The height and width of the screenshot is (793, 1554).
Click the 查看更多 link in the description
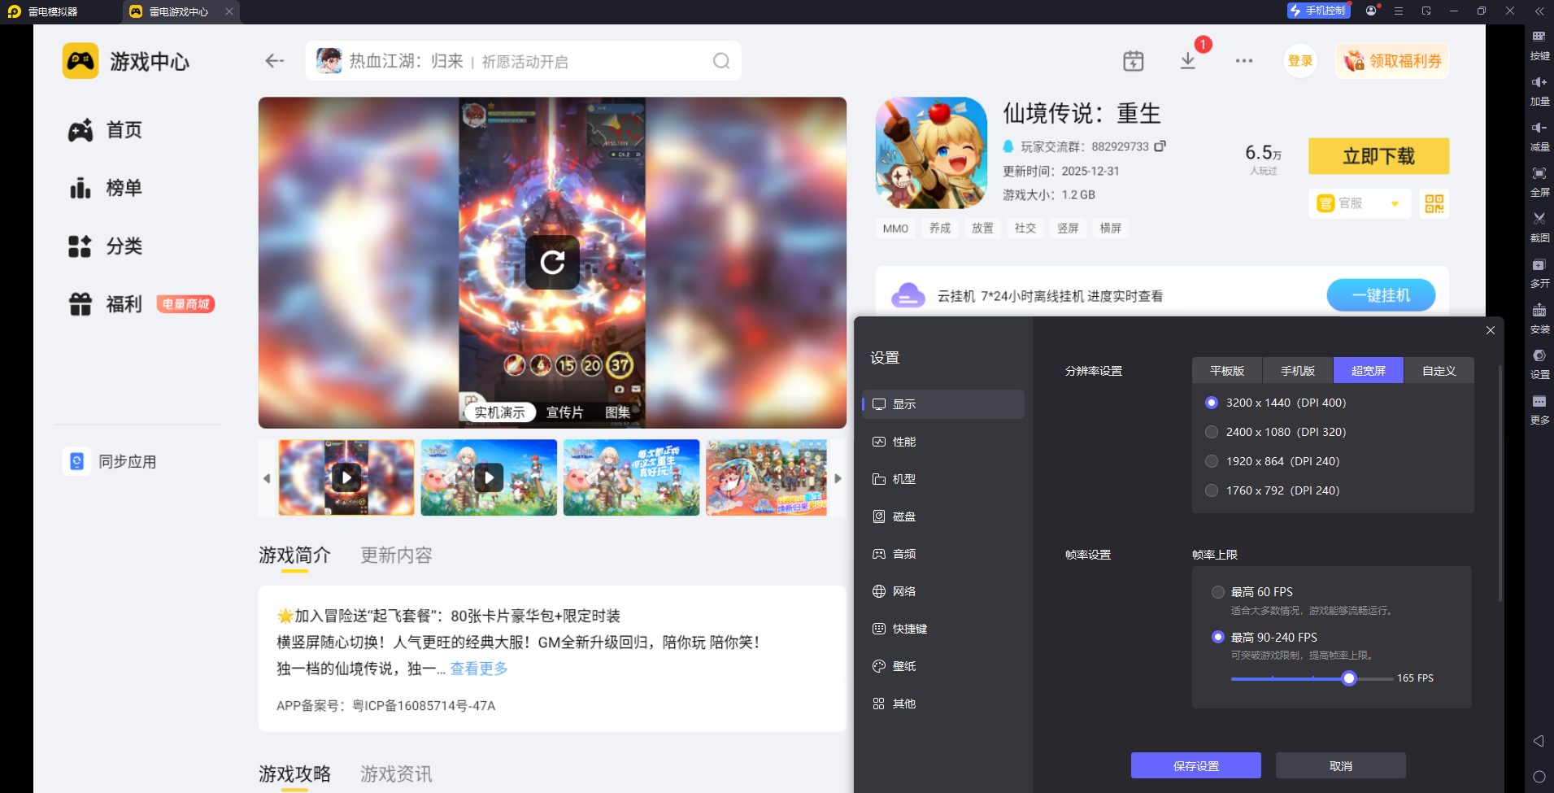[479, 669]
